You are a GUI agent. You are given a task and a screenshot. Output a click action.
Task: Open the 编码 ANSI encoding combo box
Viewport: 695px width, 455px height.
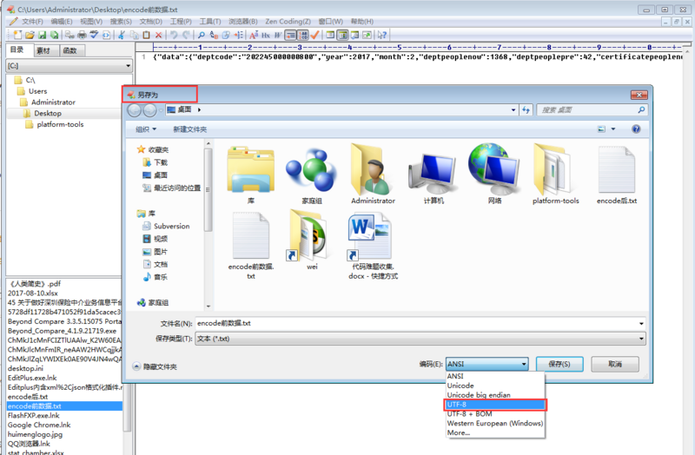point(486,364)
